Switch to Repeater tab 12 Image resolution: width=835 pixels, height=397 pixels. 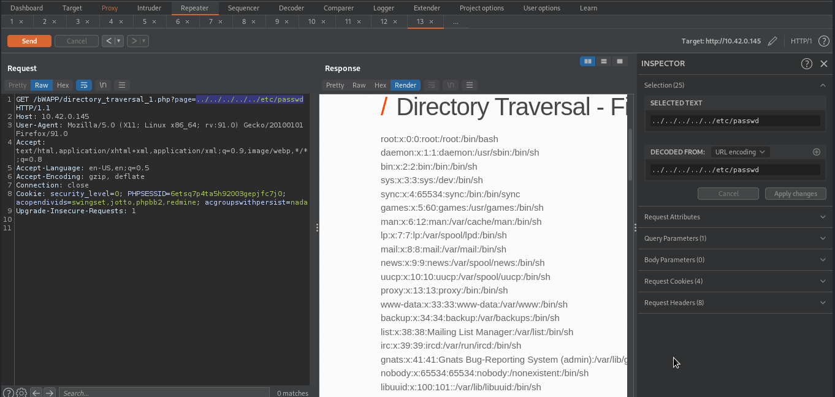tap(384, 21)
